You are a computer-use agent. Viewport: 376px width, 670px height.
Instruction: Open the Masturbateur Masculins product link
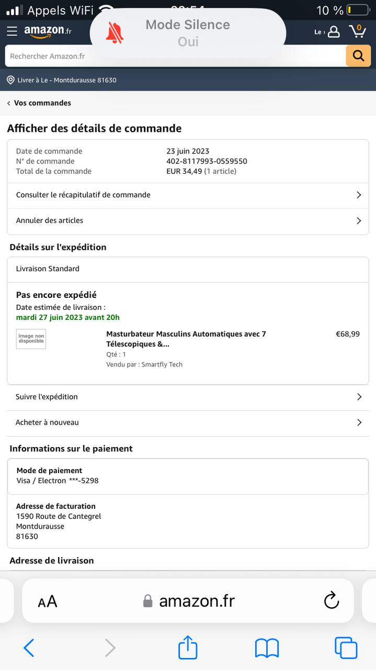186,339
